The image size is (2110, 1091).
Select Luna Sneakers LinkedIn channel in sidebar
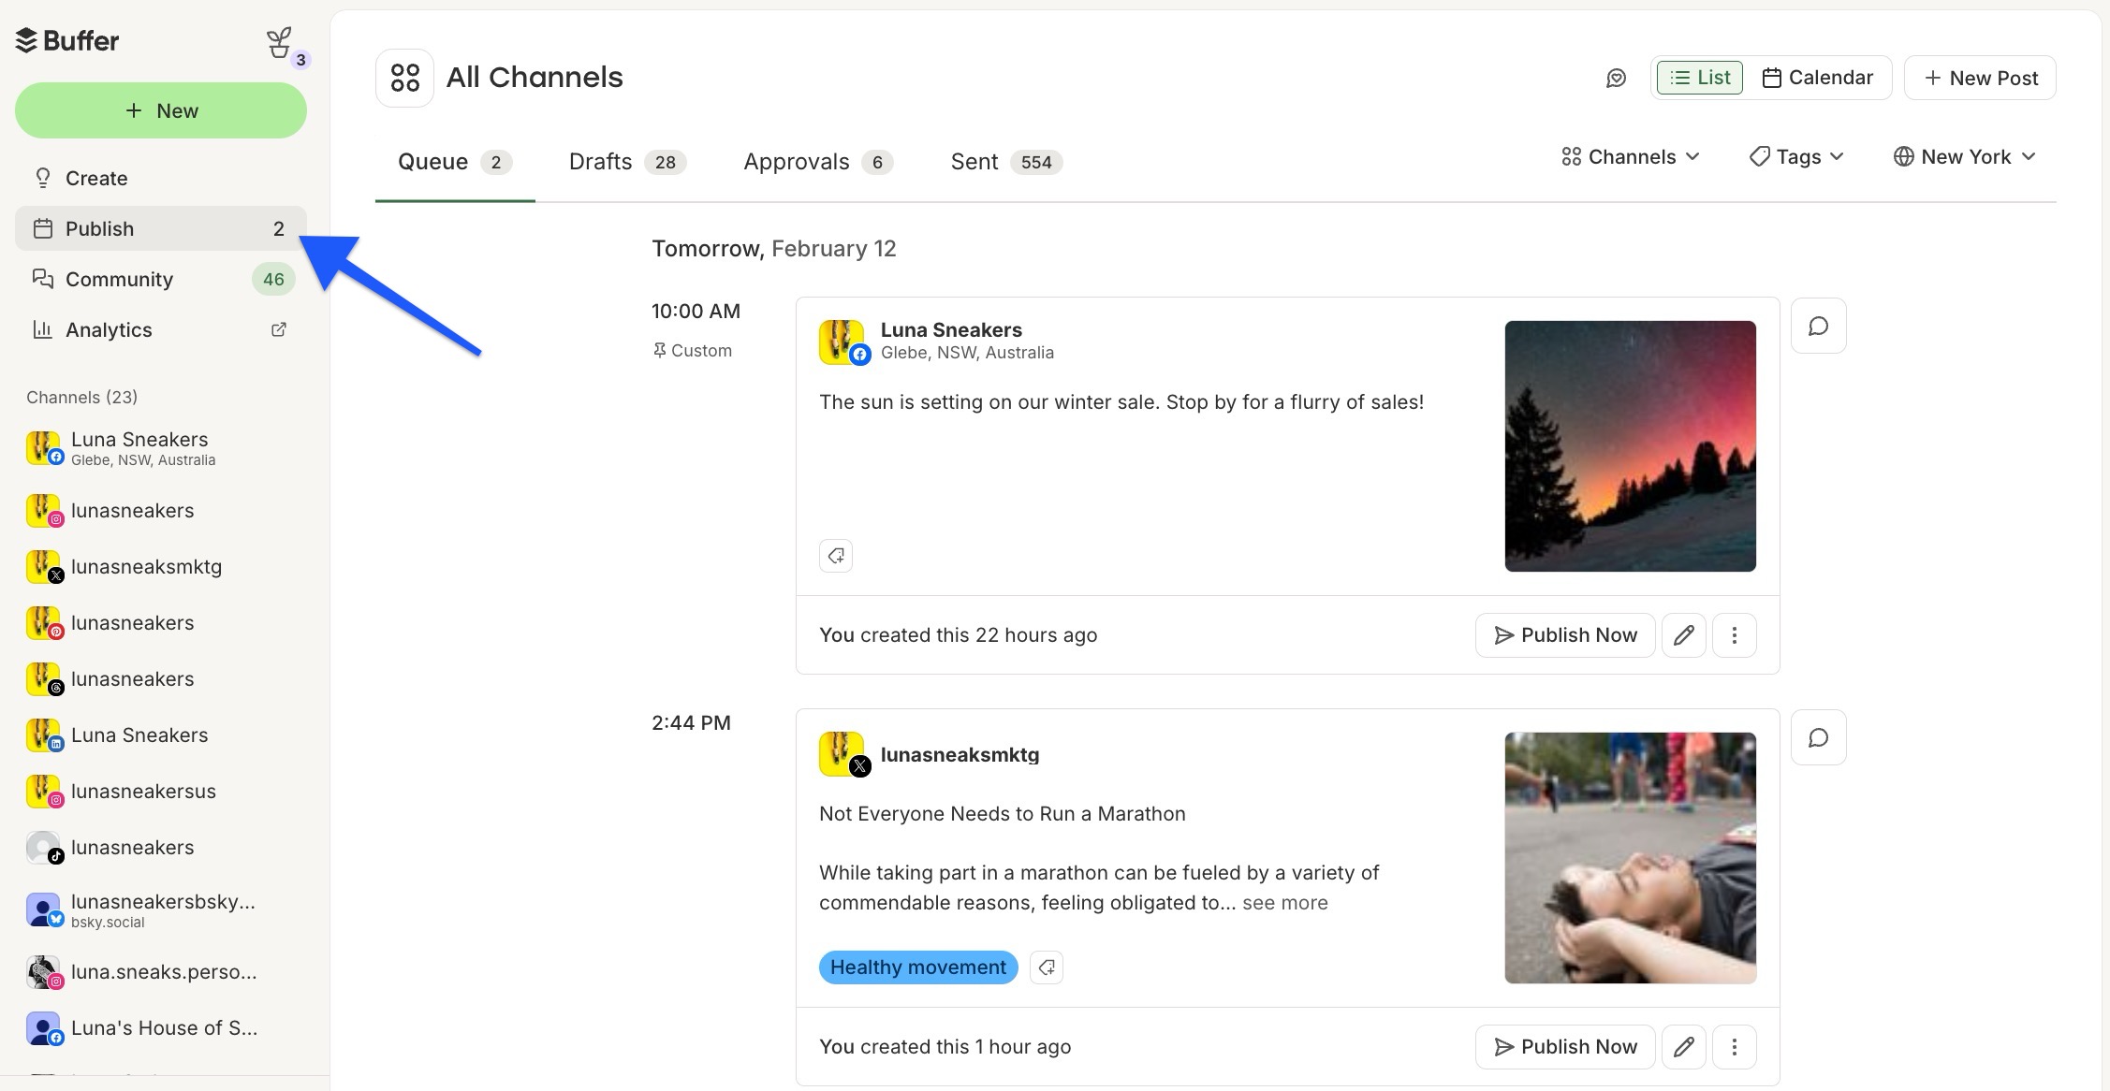point(161,735)
